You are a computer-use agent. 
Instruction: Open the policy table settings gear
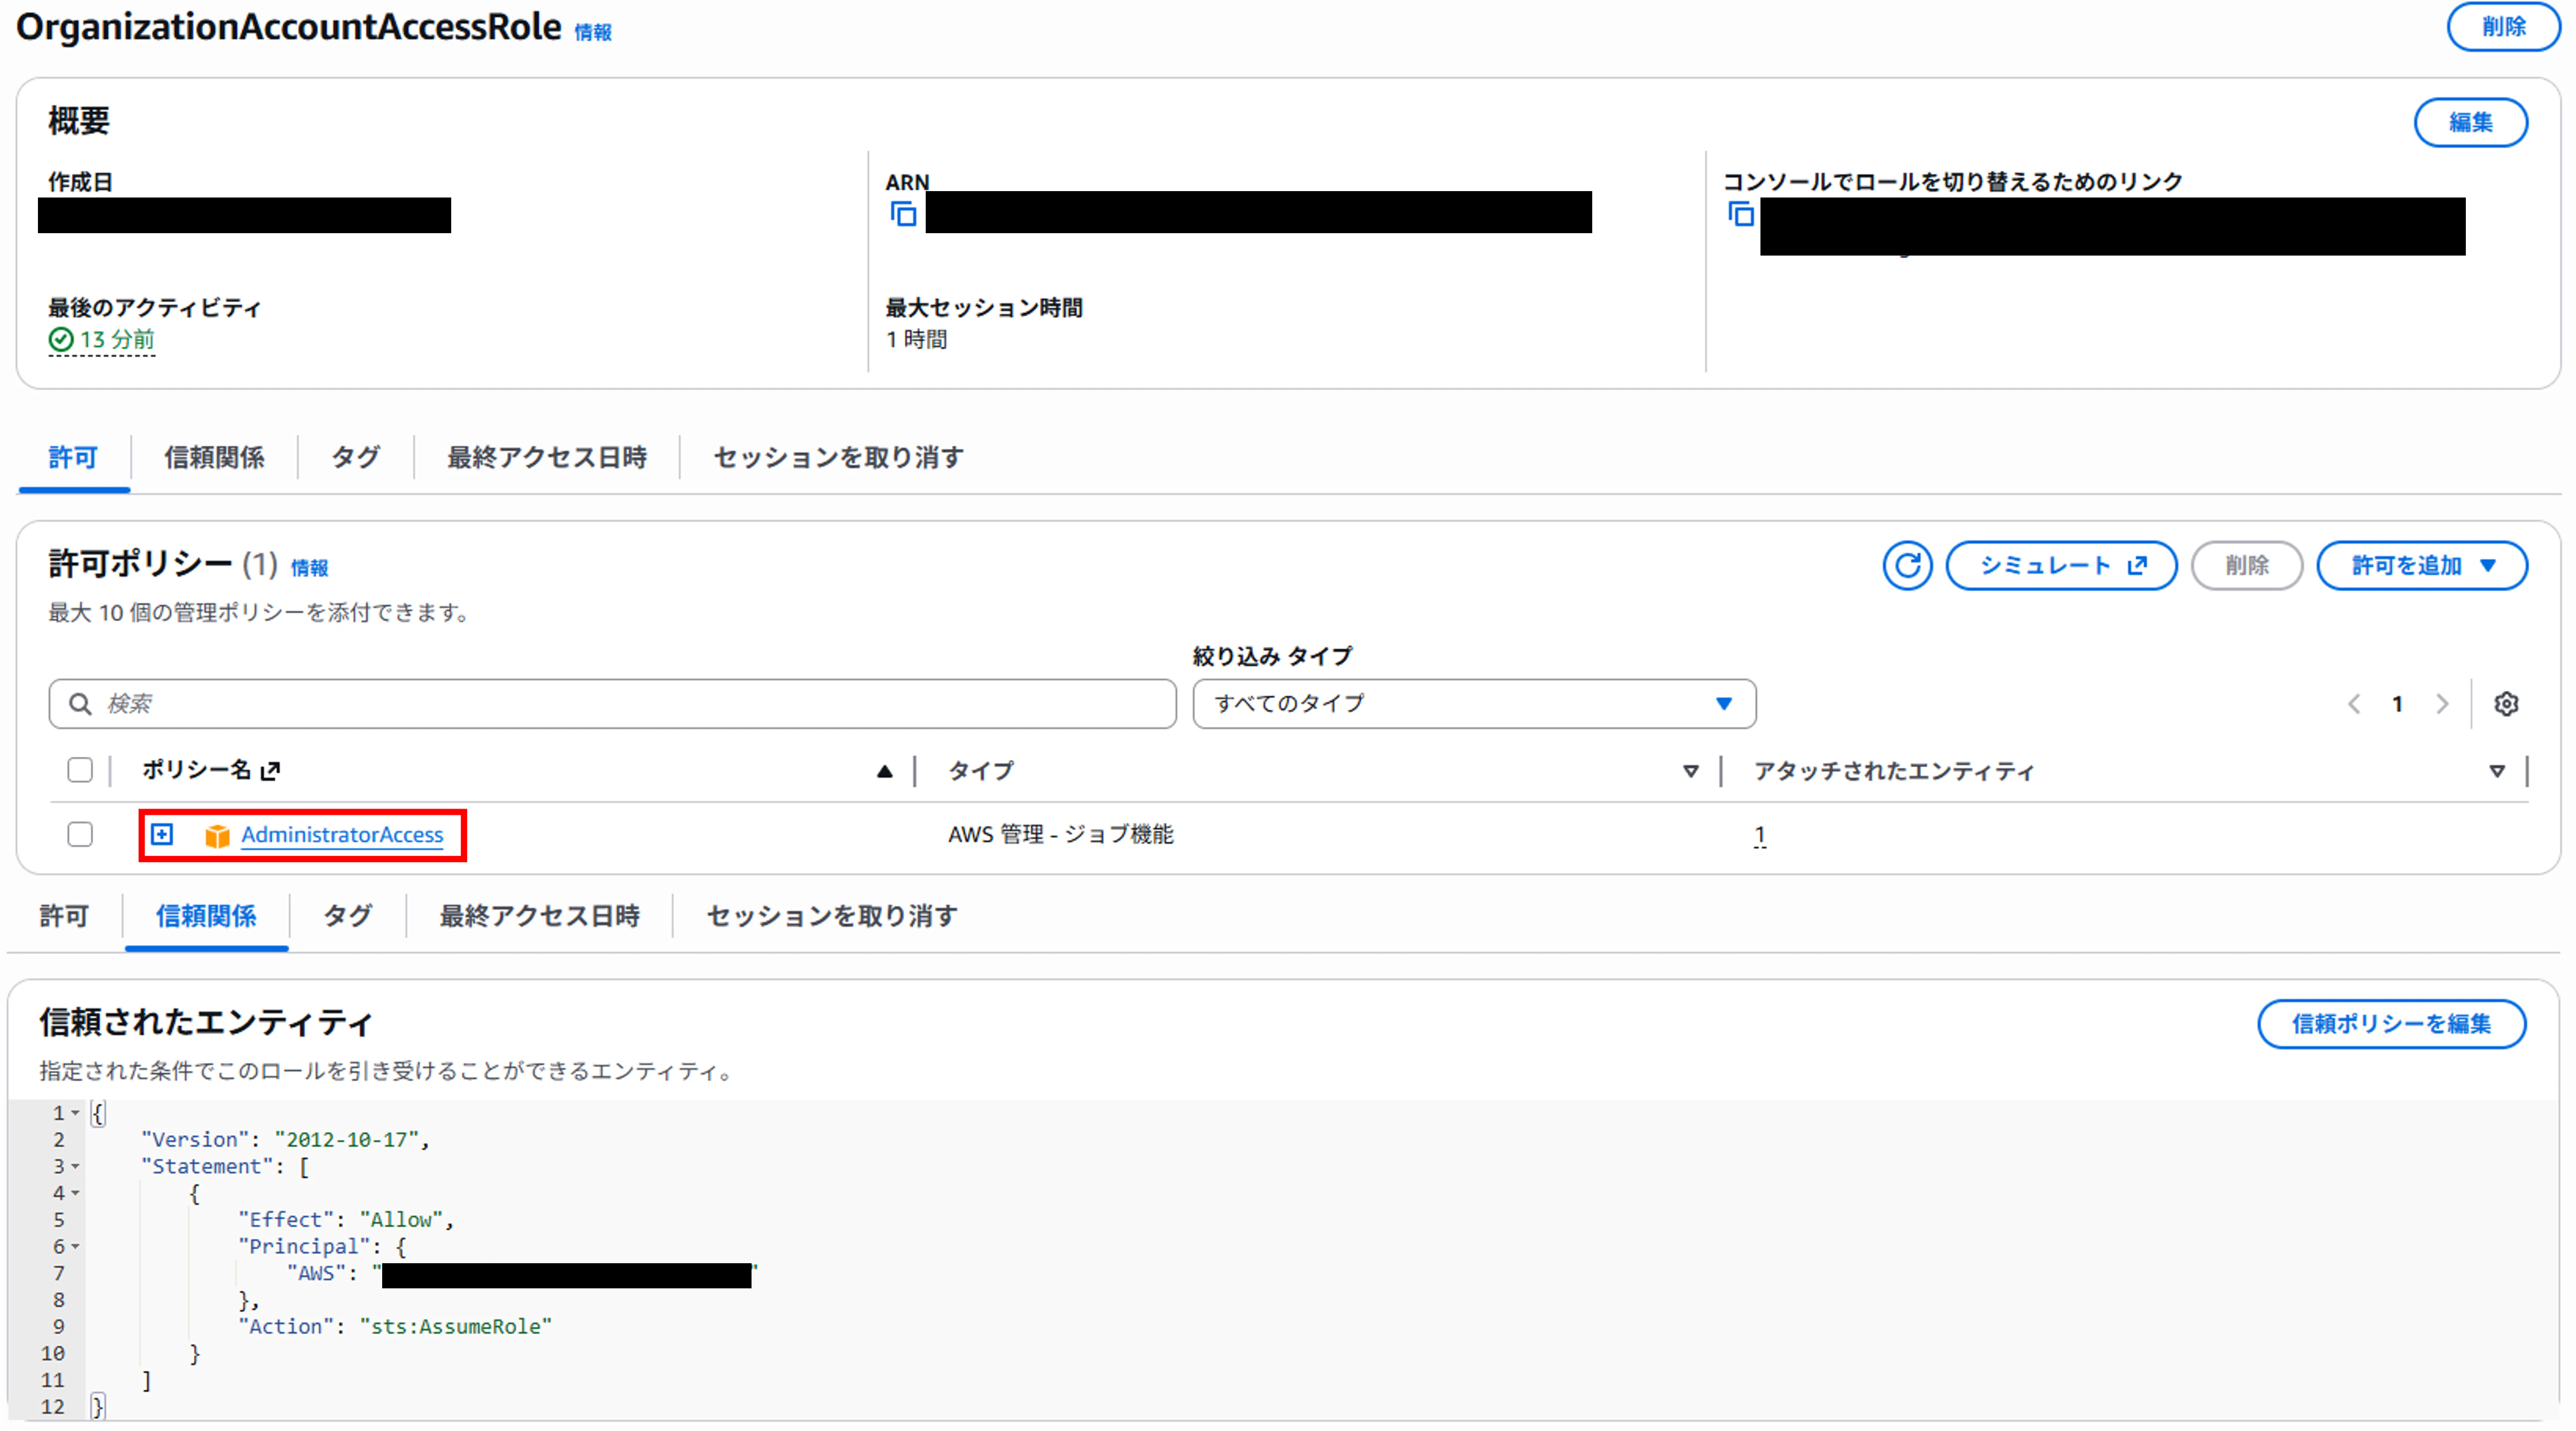tap(2505, 704)
